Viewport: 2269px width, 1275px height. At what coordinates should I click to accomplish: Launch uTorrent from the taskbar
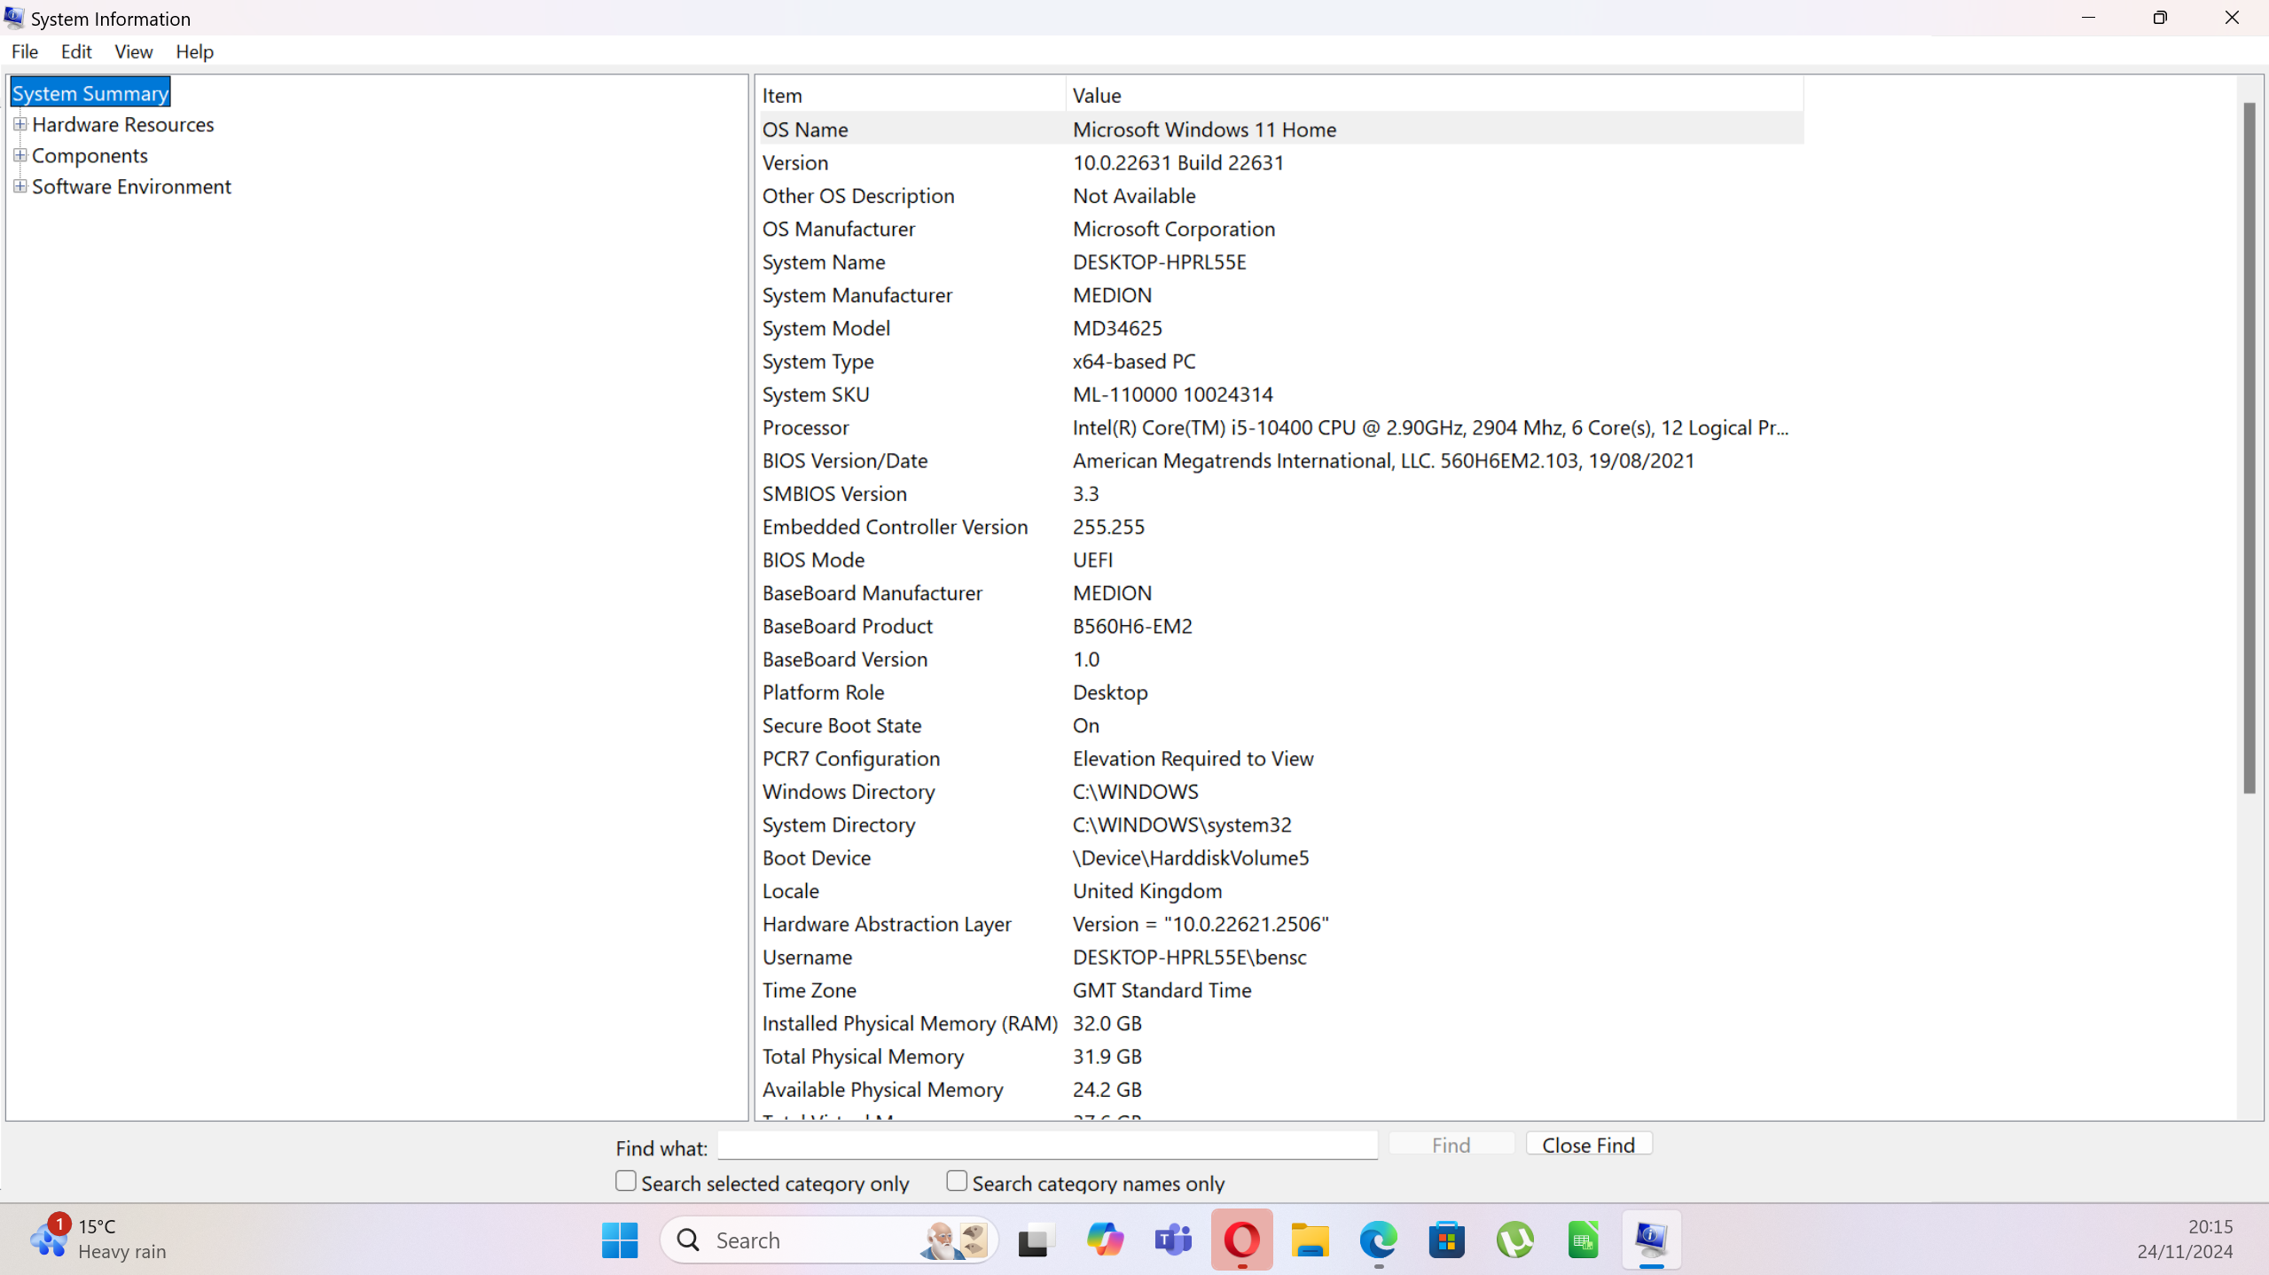click(x=1515, y=1239)
